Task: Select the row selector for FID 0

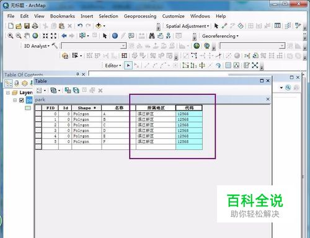Action: (x=38, y=114)
